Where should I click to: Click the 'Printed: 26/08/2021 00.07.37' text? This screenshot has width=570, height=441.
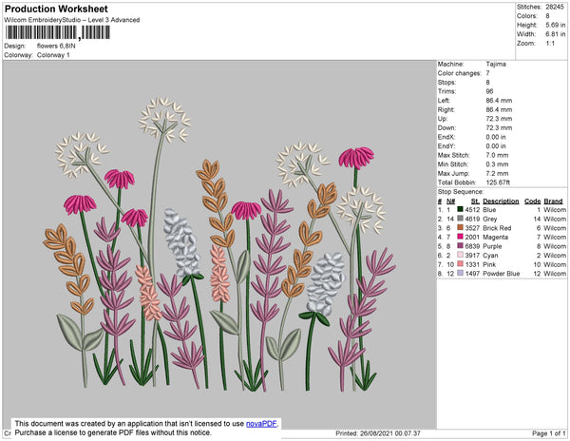378,433
